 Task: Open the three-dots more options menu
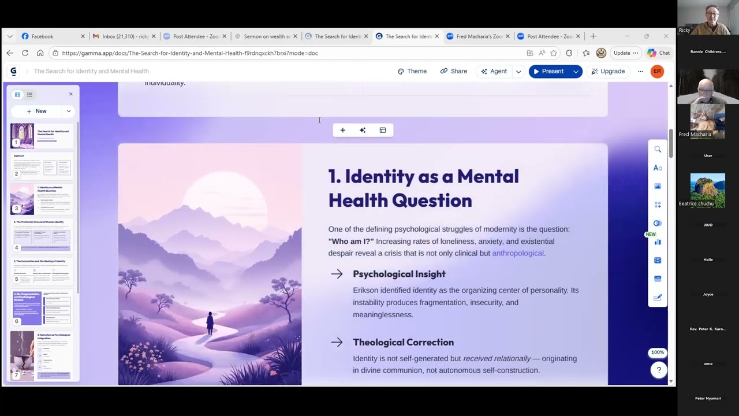640,72
